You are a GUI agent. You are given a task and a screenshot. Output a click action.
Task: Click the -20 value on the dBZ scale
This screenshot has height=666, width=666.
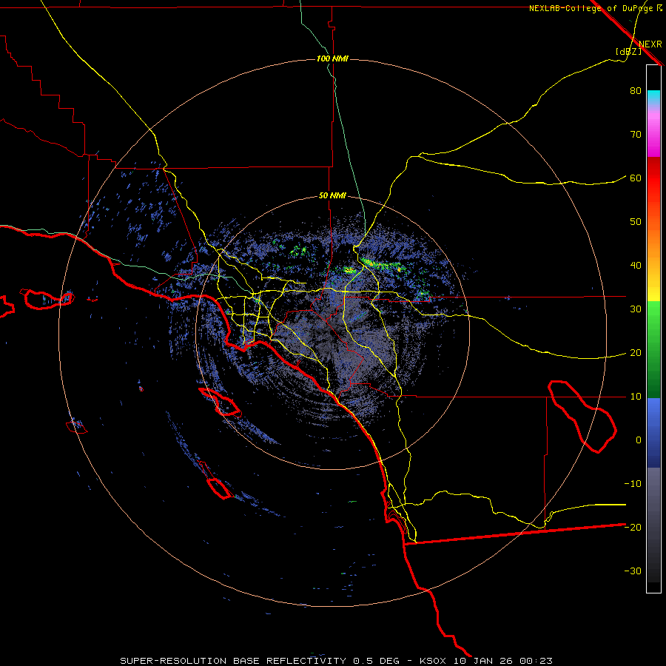tap(633, 528)
